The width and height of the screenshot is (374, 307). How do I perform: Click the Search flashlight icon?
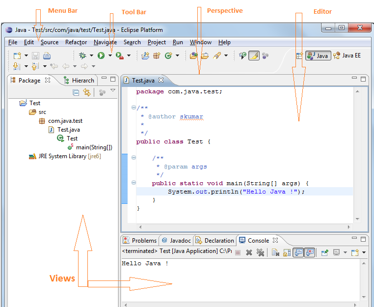pos(217,56)
